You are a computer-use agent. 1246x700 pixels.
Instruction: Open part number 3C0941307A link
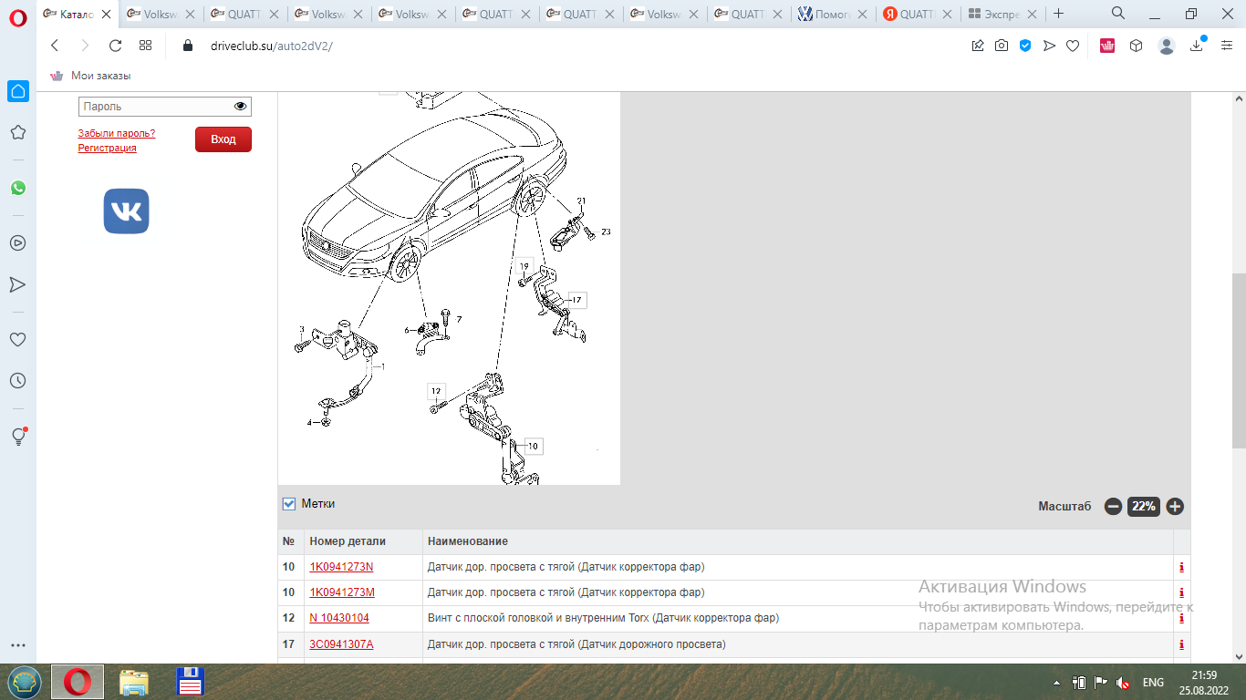[x=341, y=644]
